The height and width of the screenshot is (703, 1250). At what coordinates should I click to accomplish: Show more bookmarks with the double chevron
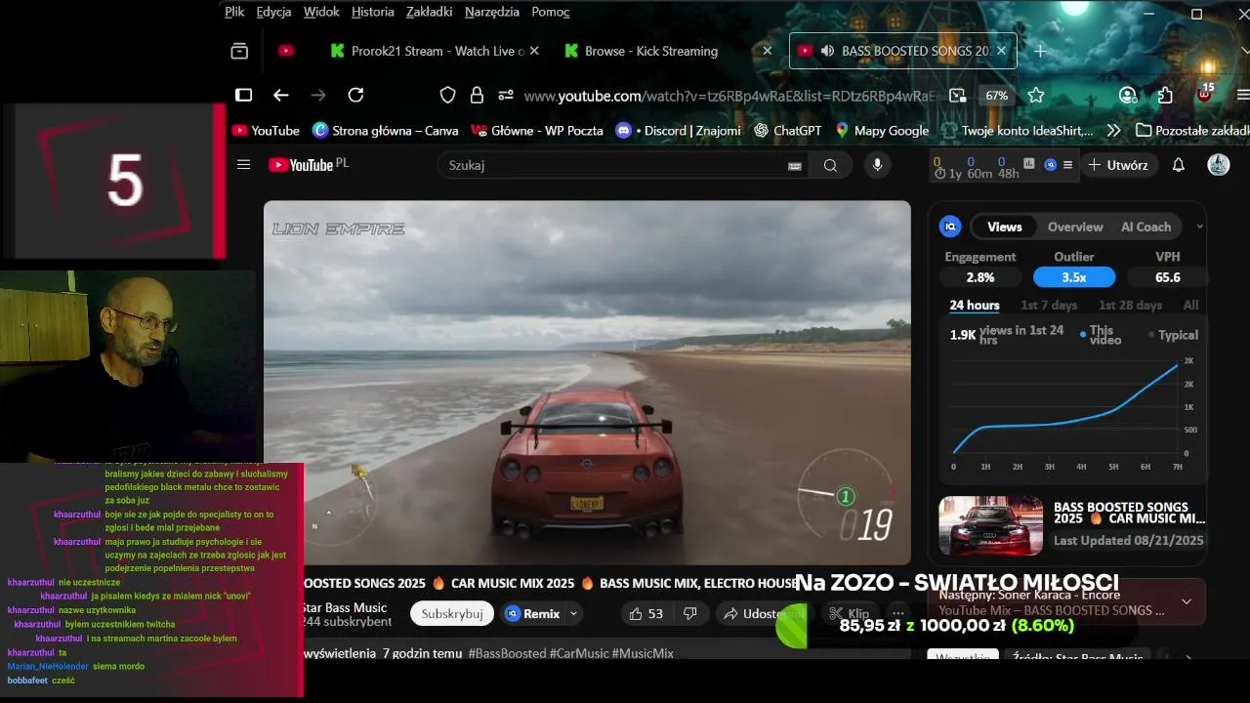click(1113, 130)
